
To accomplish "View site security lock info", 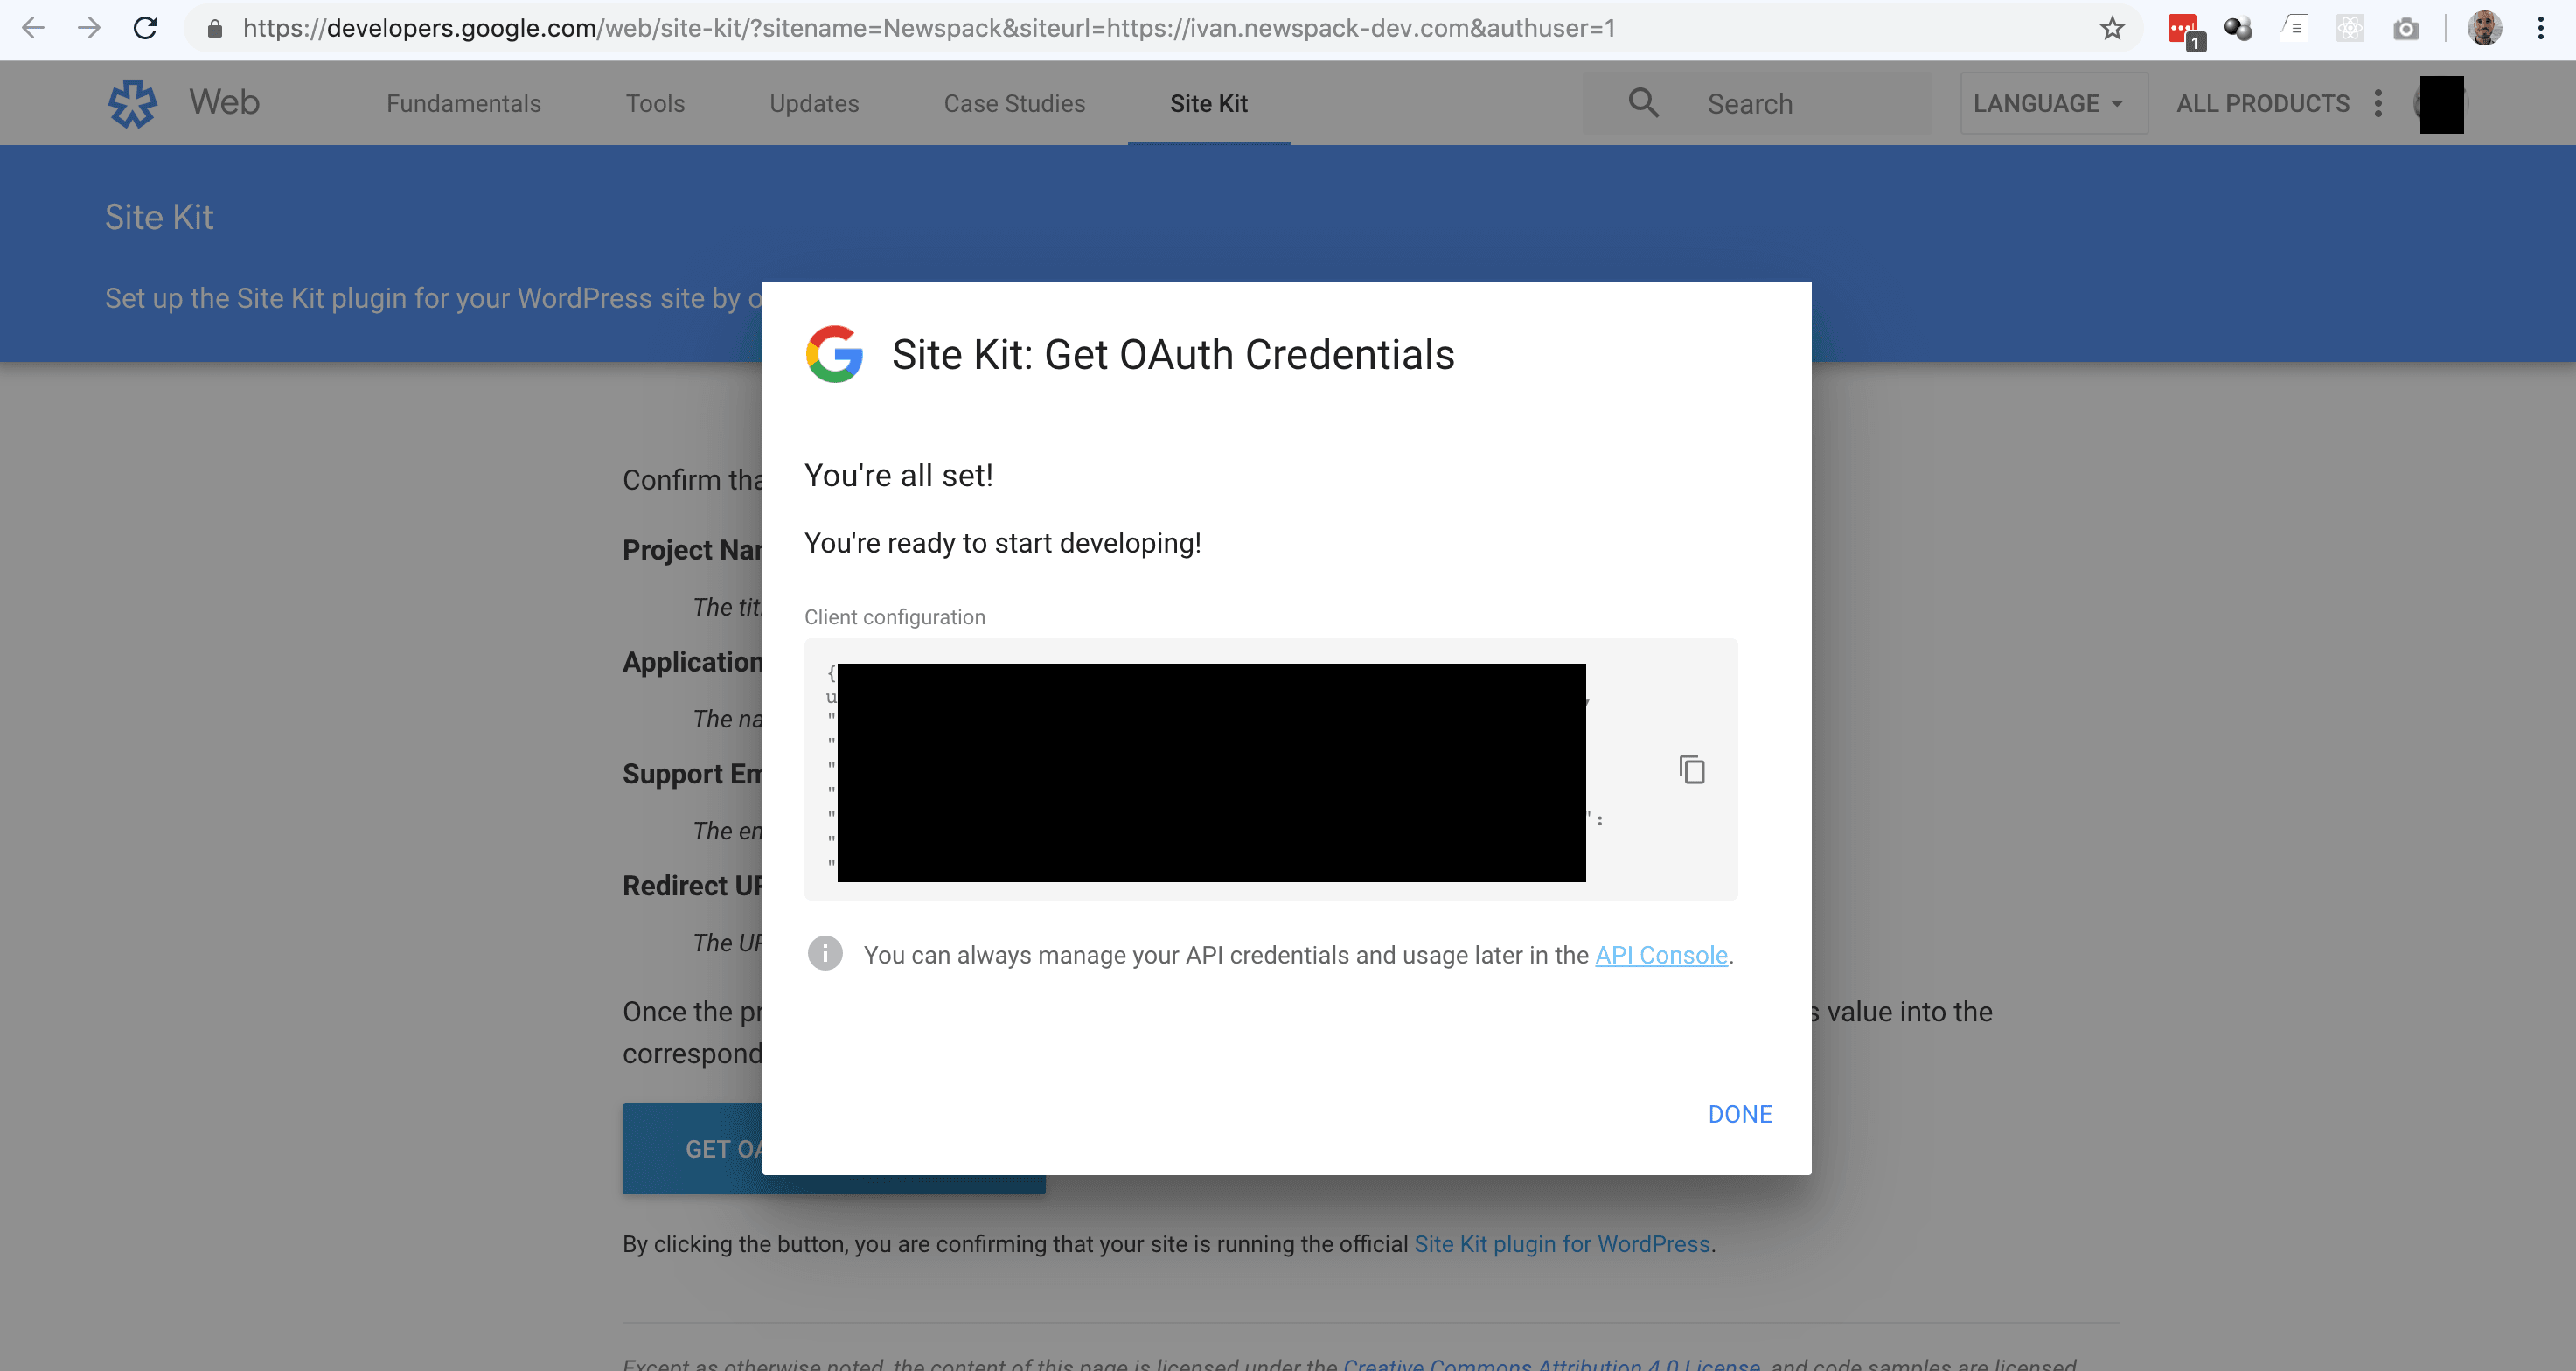I will (214, 28).
